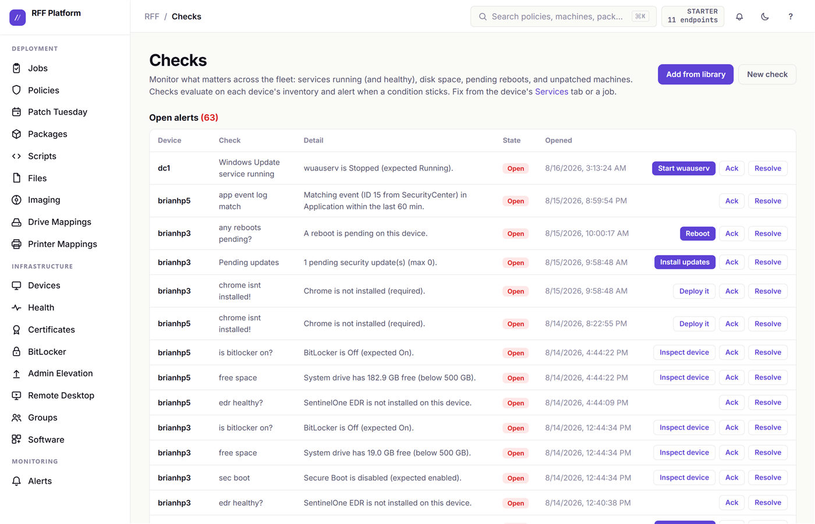Click the Admin Elevation arrow icon
815x524 pixels.
[x=16, y=373]
